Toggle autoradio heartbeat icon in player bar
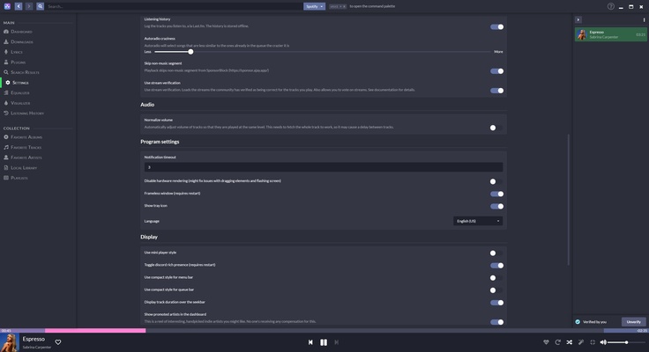Image resolution: width=649 pixels, height=352 pixels. click(546, 342)
